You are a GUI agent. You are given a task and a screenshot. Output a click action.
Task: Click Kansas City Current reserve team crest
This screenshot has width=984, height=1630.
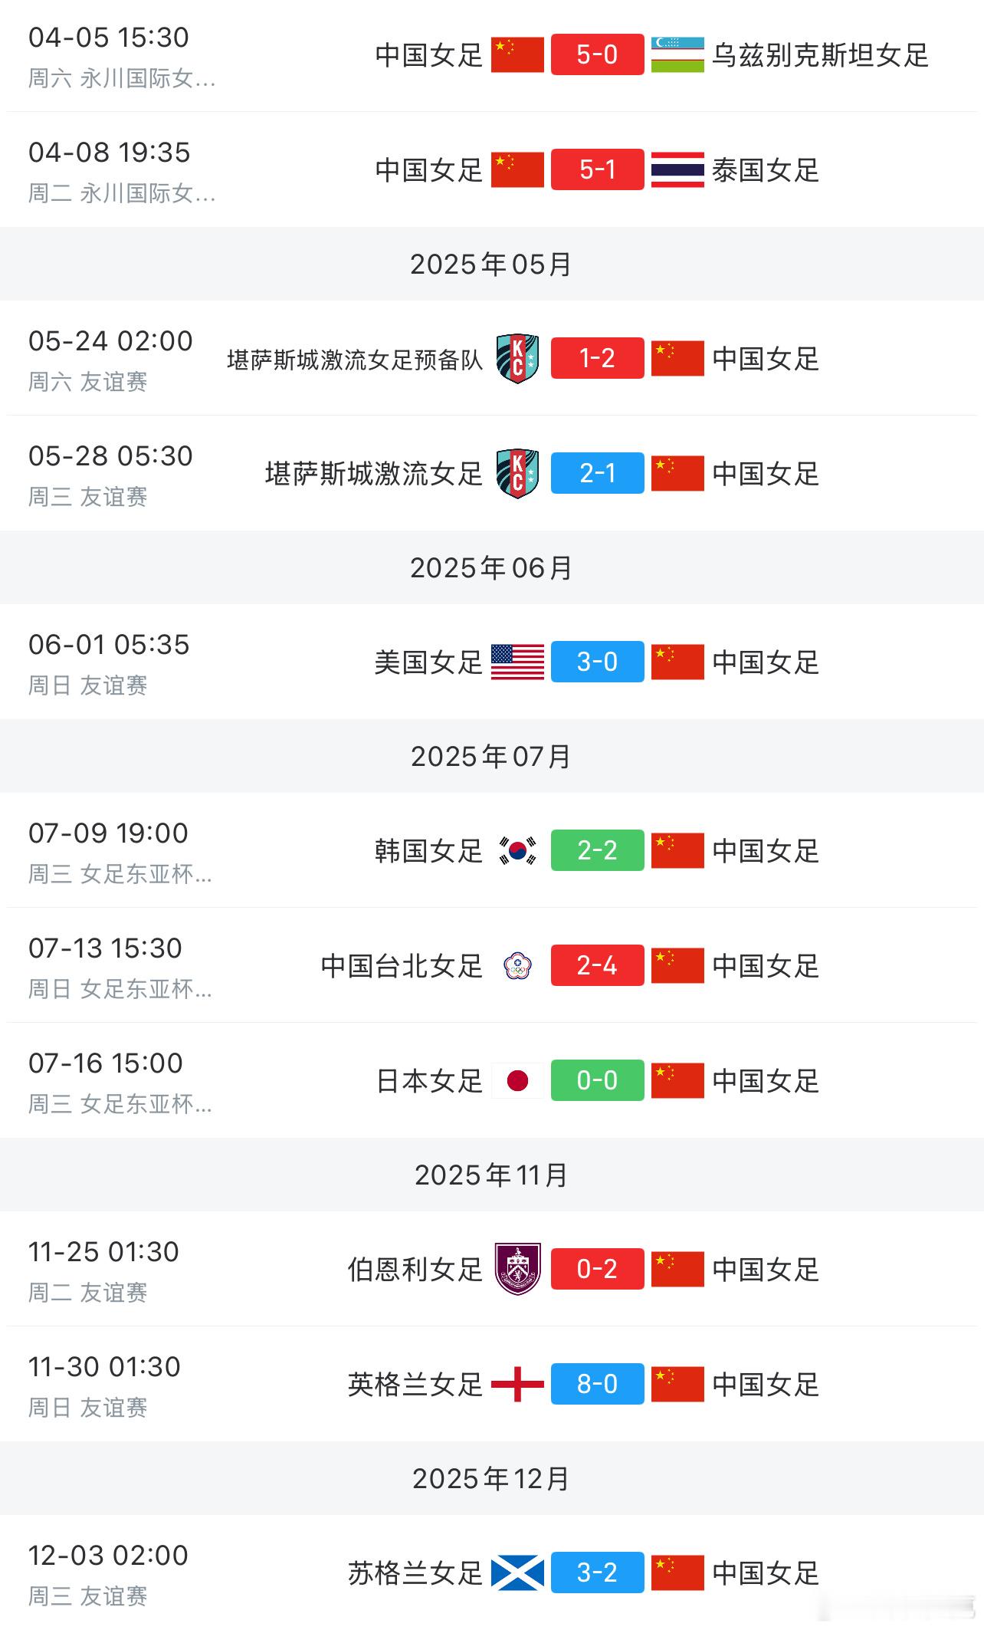(517, 358)
